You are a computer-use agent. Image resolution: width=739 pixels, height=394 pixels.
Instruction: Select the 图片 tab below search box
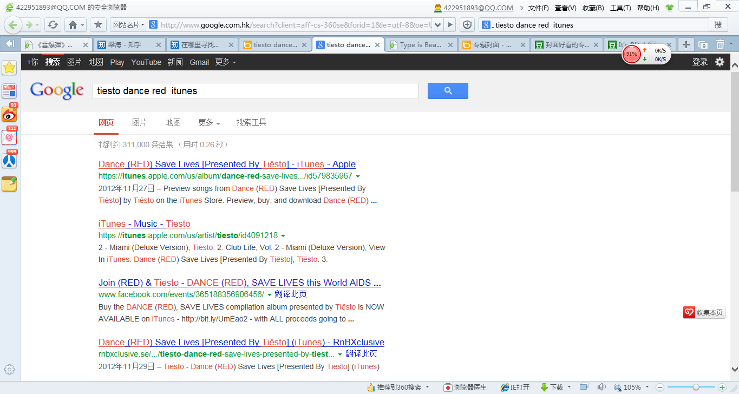[x=139, y=123]
